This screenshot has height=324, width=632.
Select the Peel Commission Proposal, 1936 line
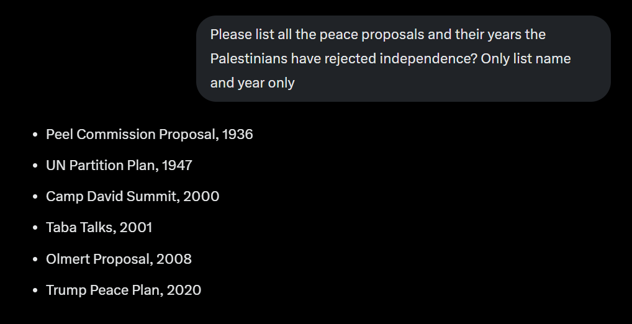click(150, 134)
